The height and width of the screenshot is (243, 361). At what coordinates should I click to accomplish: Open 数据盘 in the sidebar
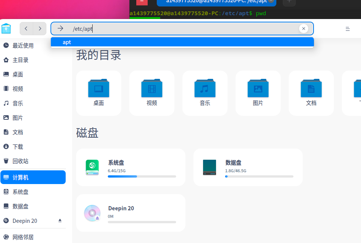[33, 206]
